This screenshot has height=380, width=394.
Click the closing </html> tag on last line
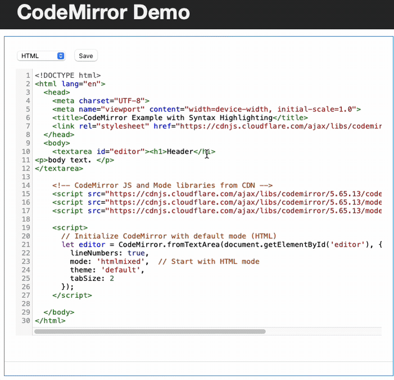50,320
